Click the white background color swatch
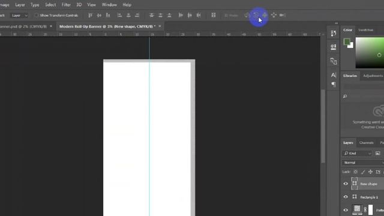The height and width of the screenshot is (216, 384). coord(351,46)
